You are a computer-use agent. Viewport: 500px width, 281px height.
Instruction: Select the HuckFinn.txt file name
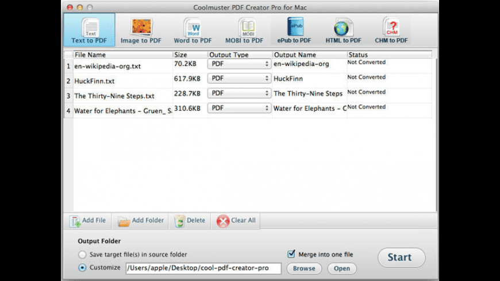[x=94, y=81]
